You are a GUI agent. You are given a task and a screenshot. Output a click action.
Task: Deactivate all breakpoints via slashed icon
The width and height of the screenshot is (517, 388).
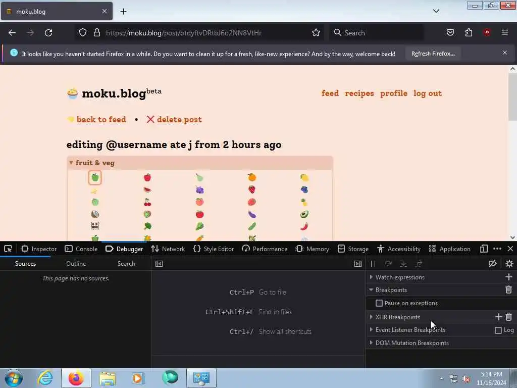pyautogui.click(x=493, y=264)
